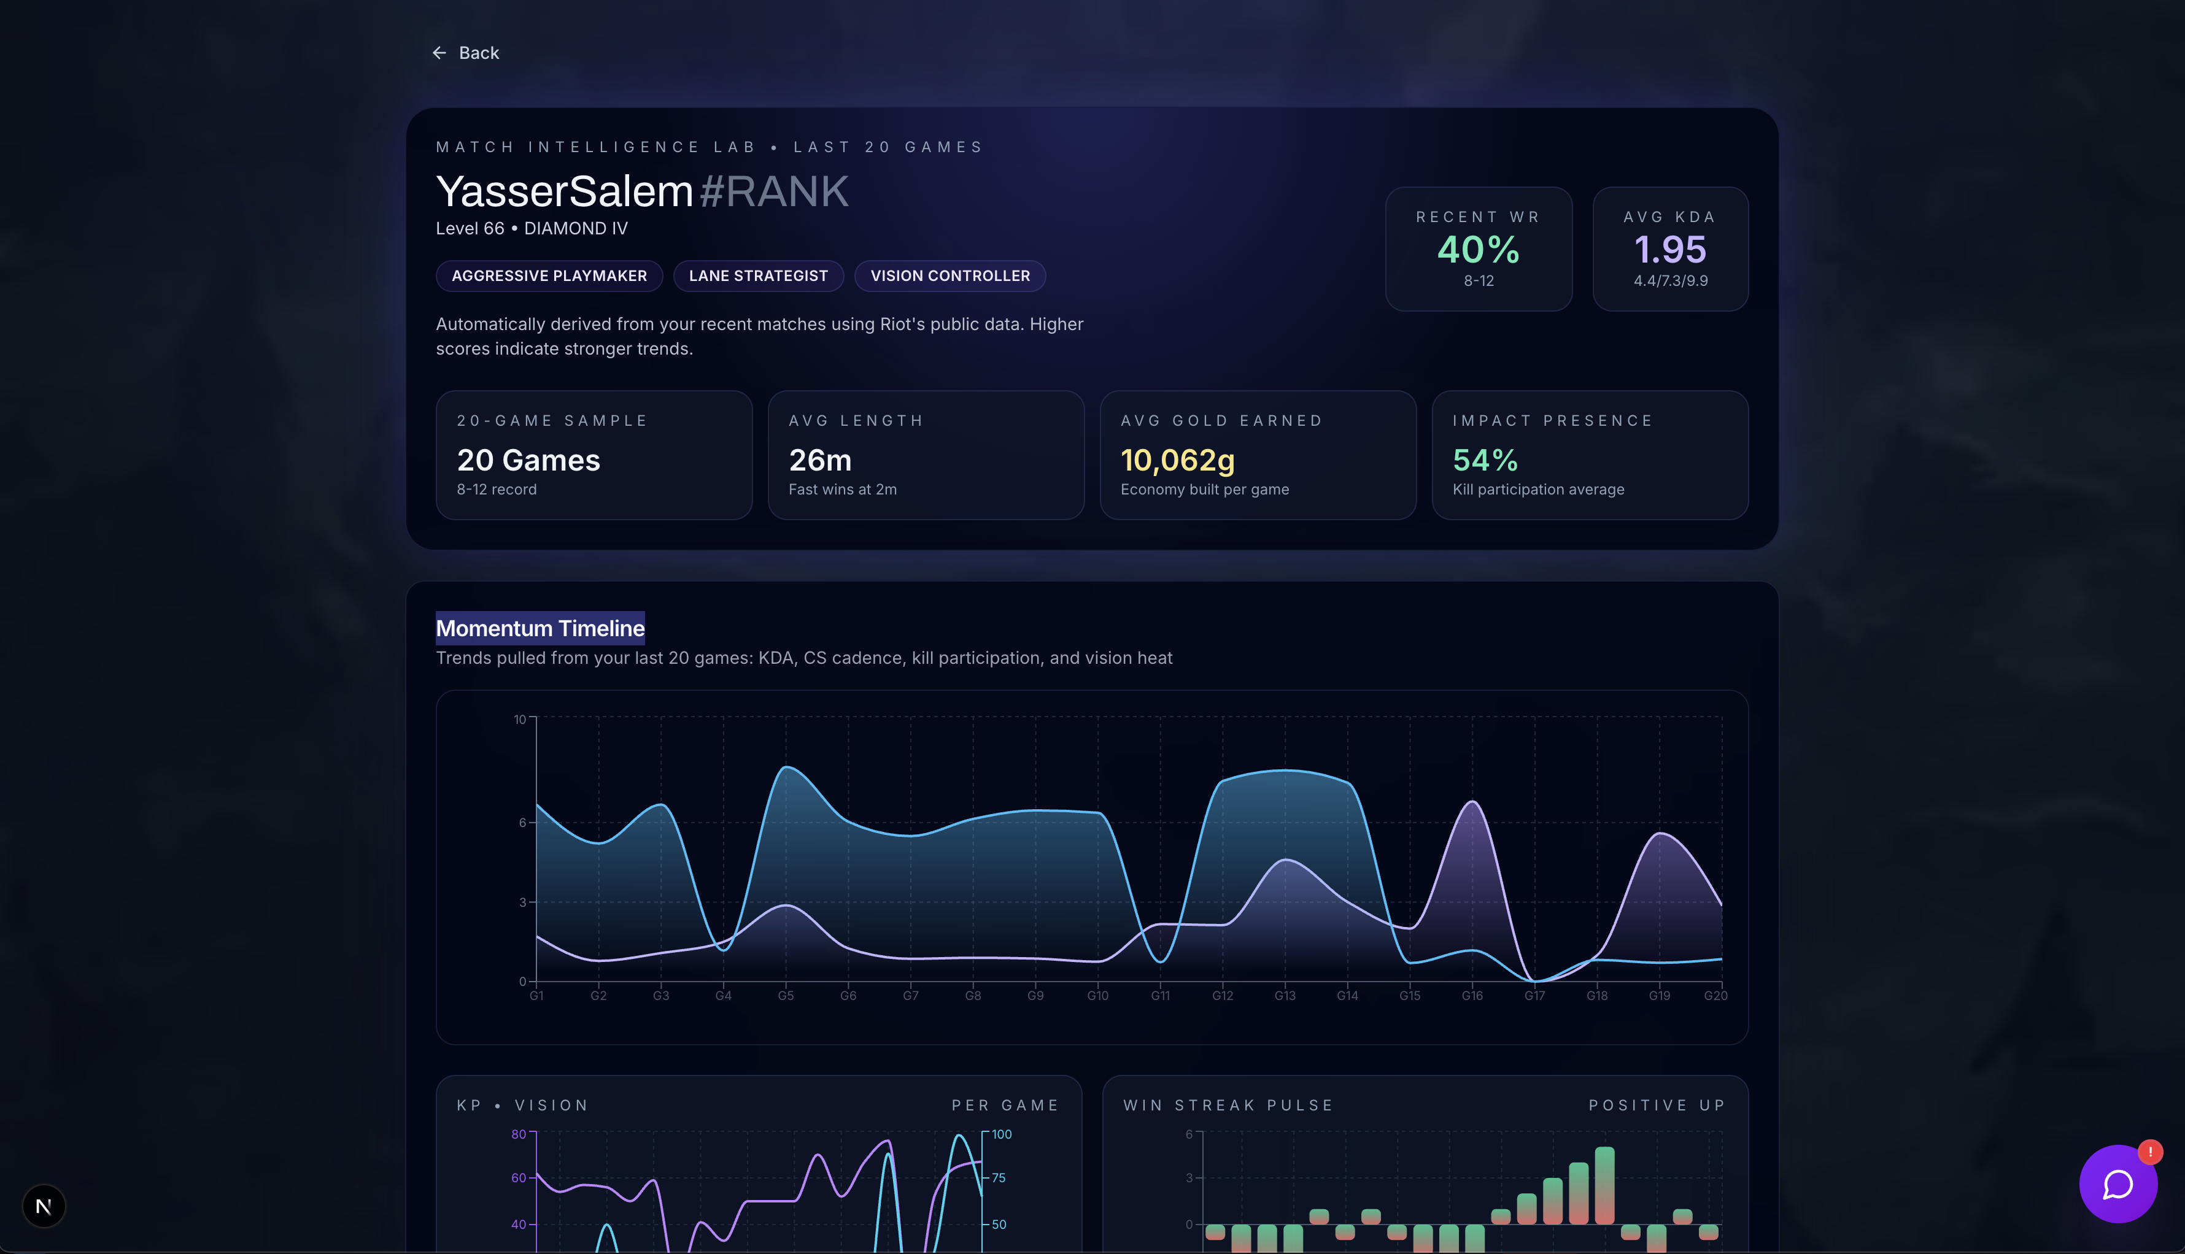Screen dimensions: 2185x1254
Task: Click the YasserSalem player name heading
Action: 564,191
